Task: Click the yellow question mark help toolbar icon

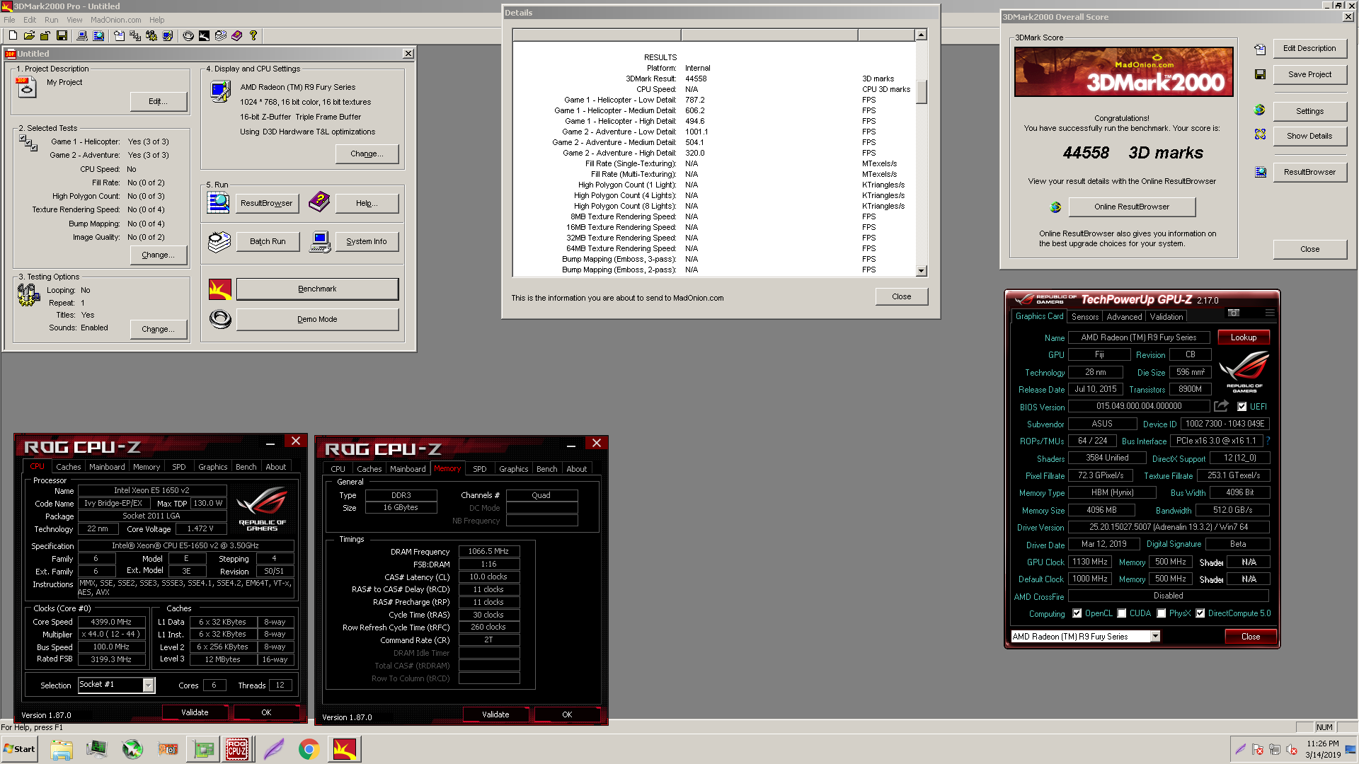Action: pos(253,35)
